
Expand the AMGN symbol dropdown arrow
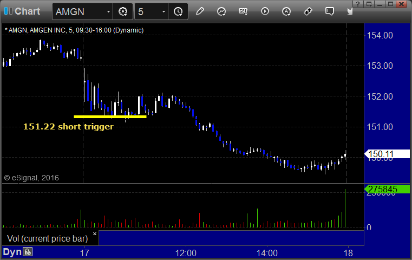(x=108, y=11)
